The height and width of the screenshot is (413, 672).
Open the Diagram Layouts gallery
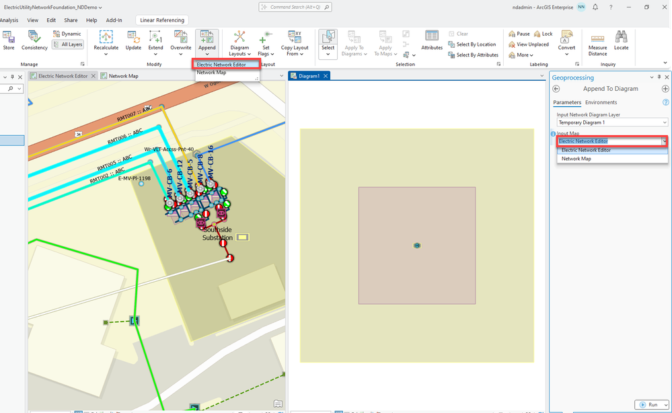tap(239, 43)
